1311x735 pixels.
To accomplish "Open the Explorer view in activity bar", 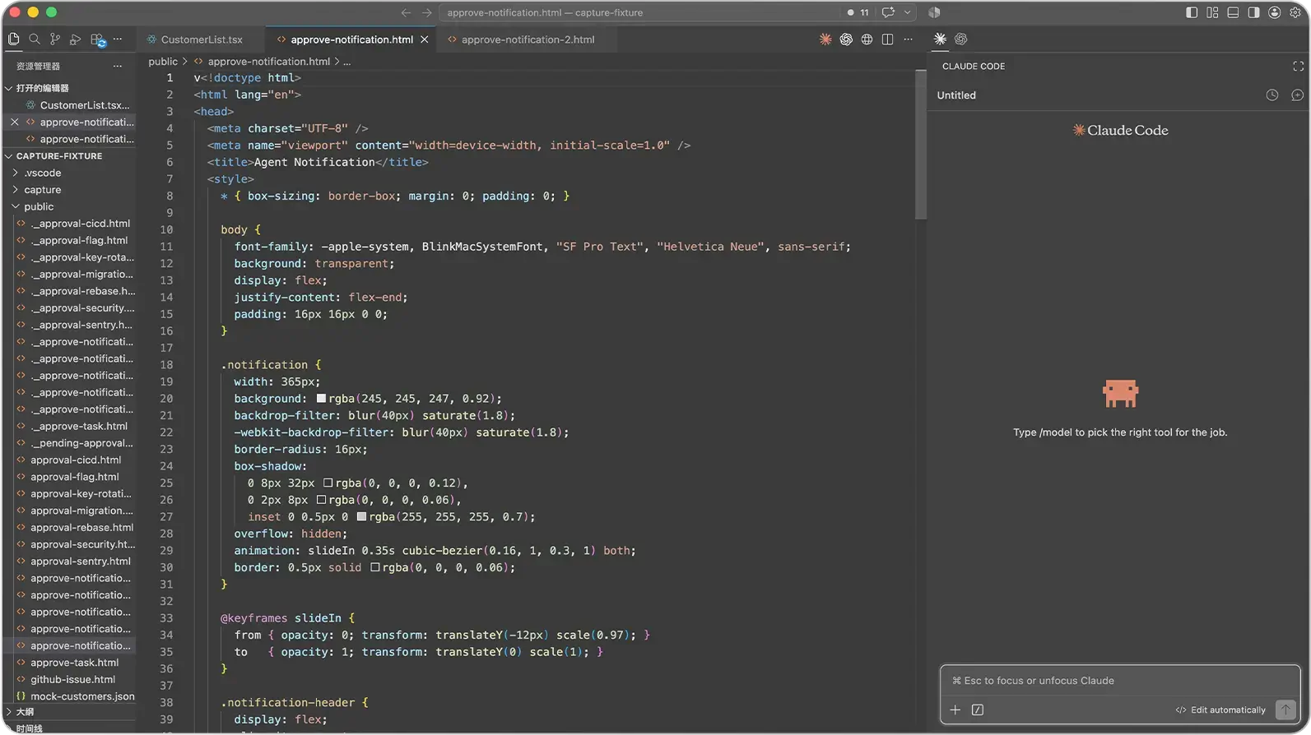I will (x=14, y=39).
